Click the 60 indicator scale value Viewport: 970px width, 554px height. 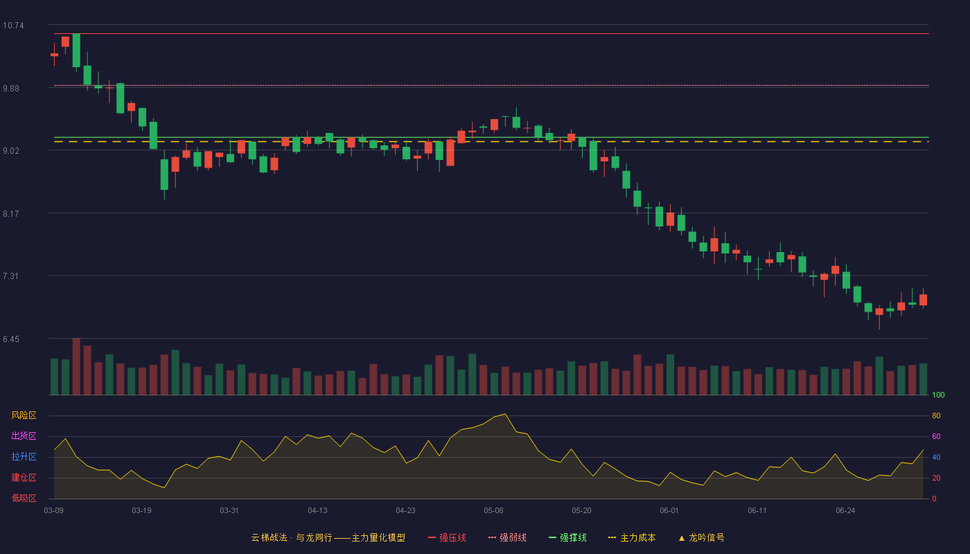[x=936, y=437]
